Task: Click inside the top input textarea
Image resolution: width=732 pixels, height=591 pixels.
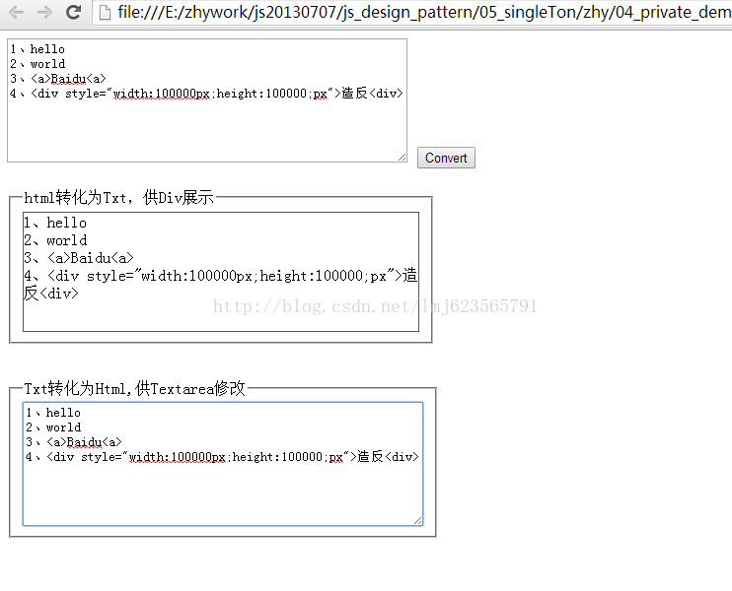Action: (207, 100)
